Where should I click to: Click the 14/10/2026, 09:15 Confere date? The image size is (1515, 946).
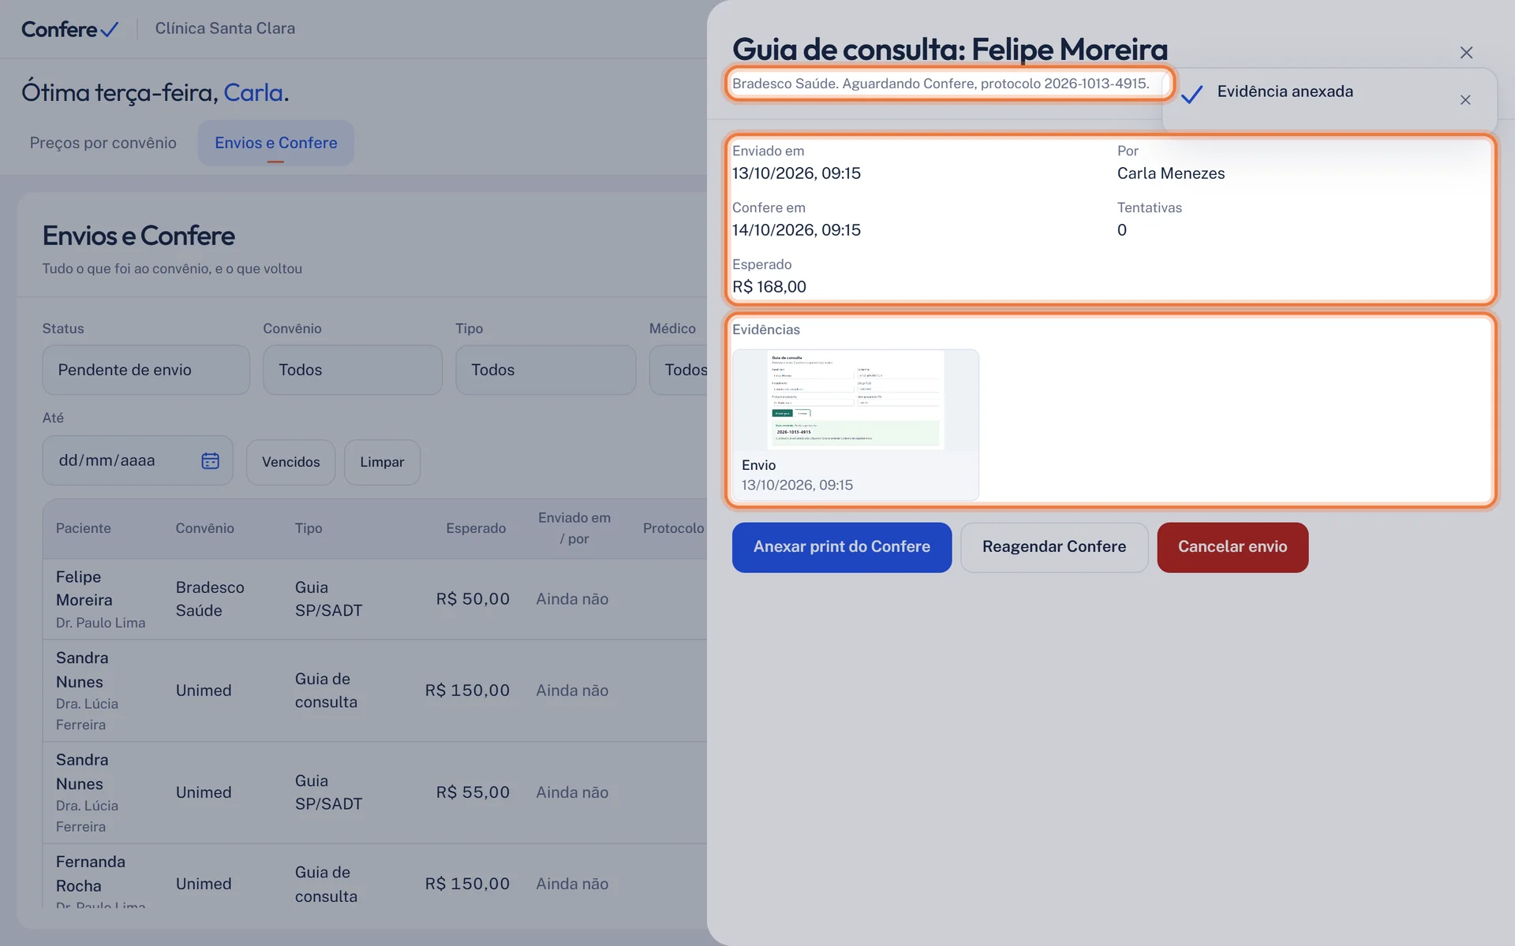pos(796,230)
